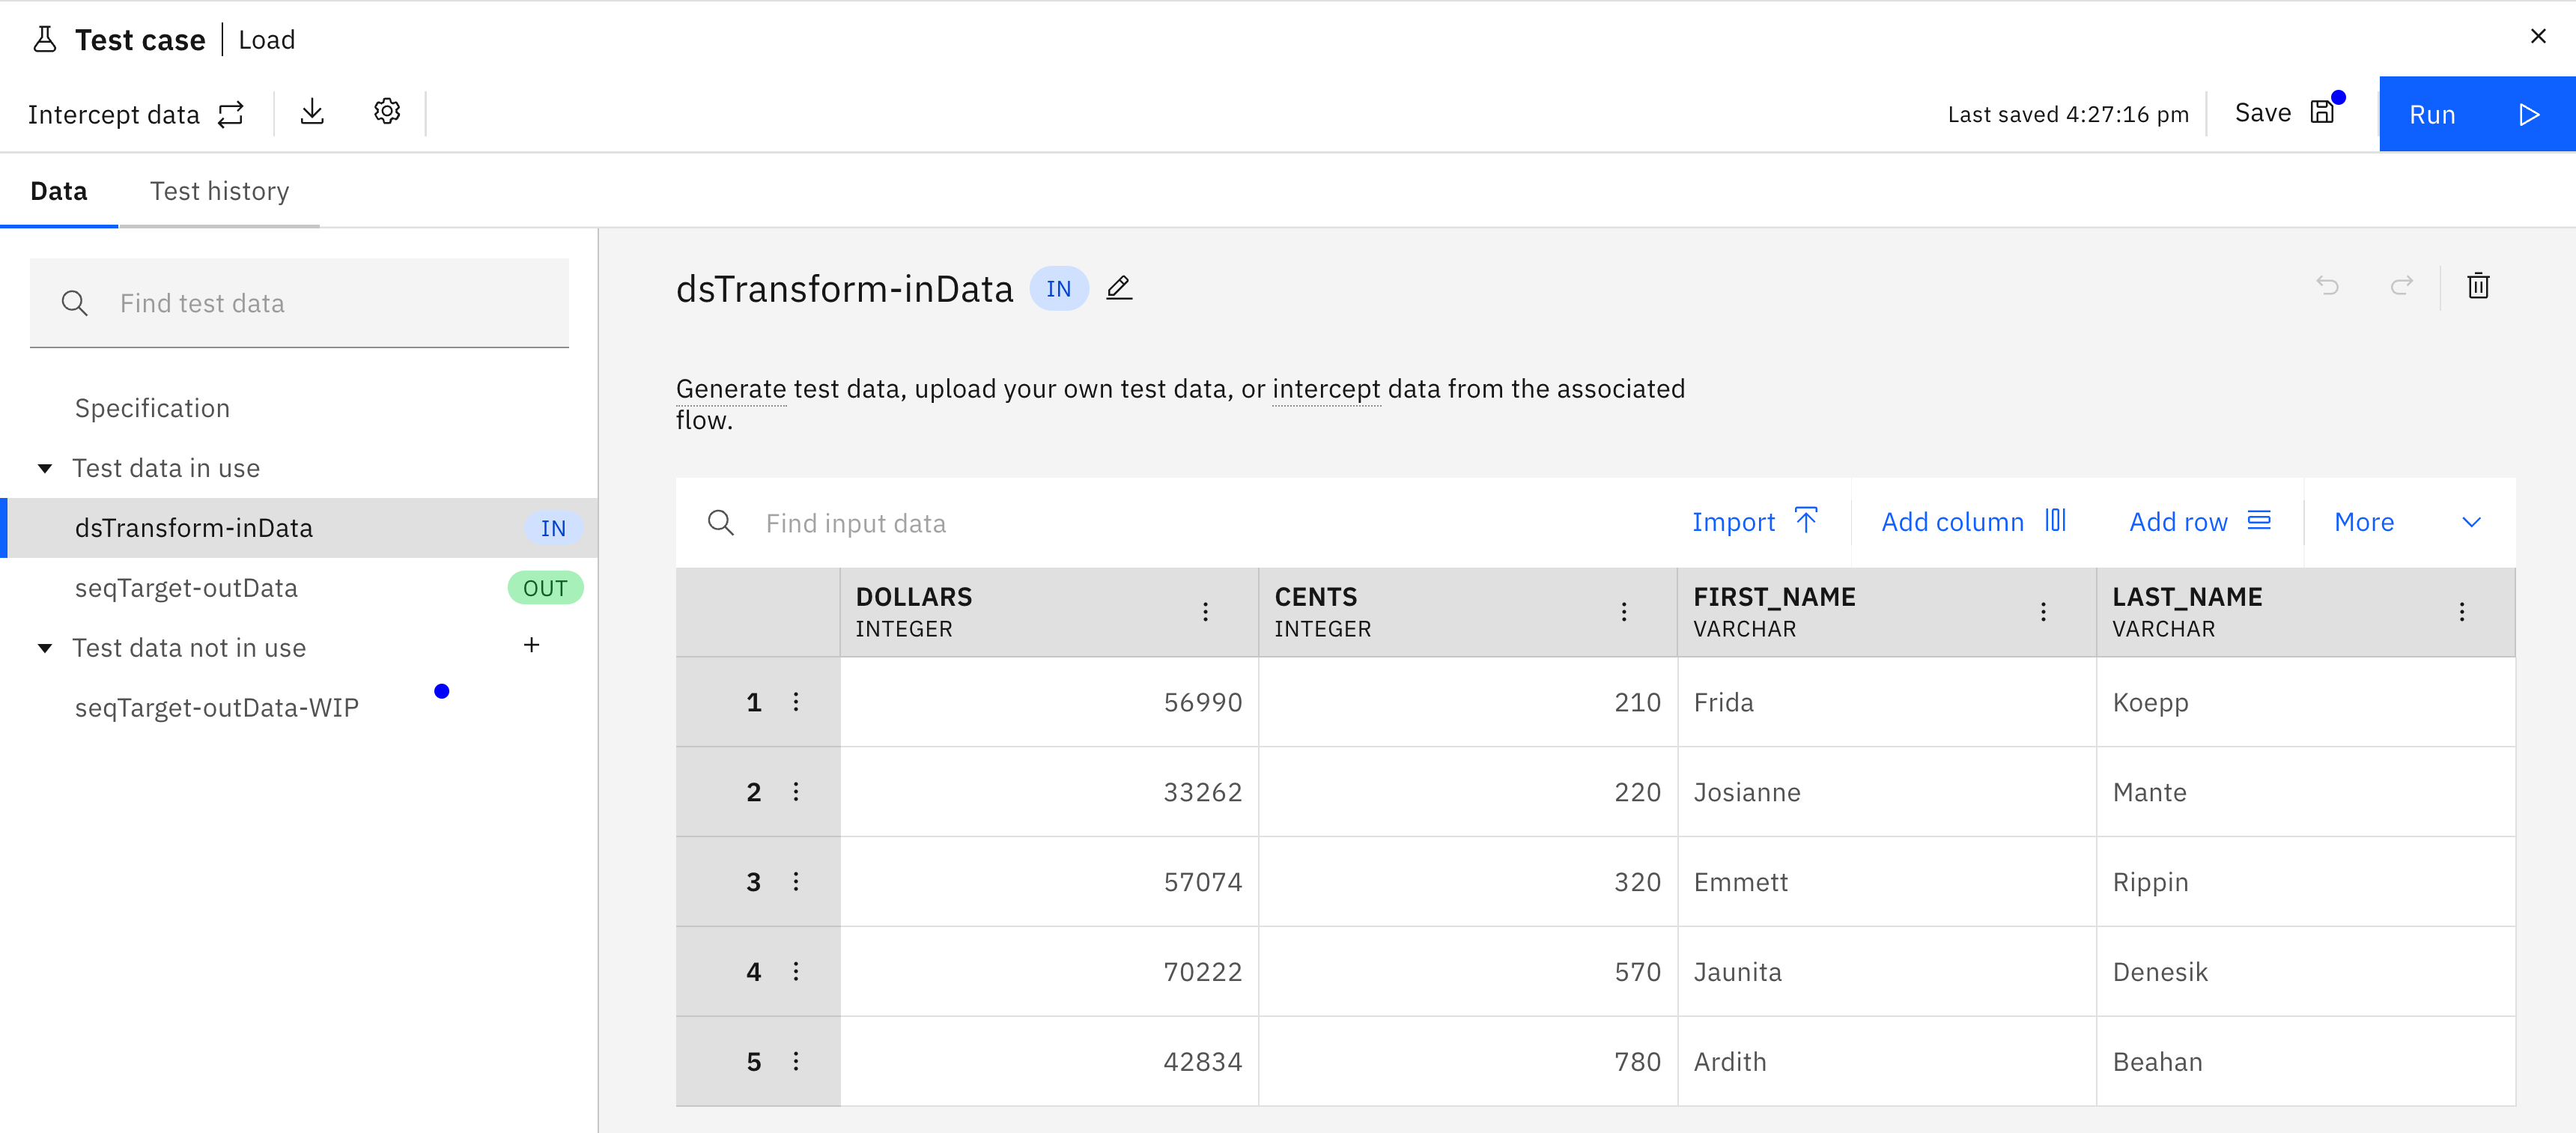Image resolution: width=2576 pixels, height=1133 pixels.
Task: Click the download icon in toolbar
Action: tap(312, 112)
